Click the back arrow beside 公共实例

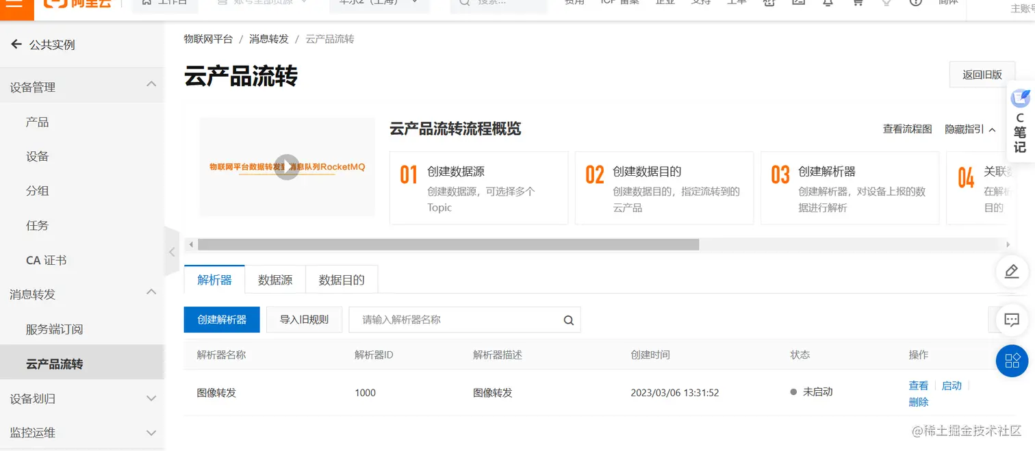[x=16, y=44]
